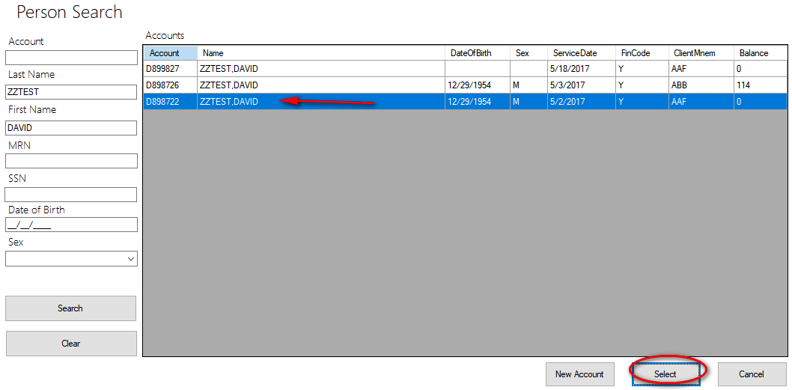Click into the SSN field
This screenshot has width=792, height=390.
(71, 195)
